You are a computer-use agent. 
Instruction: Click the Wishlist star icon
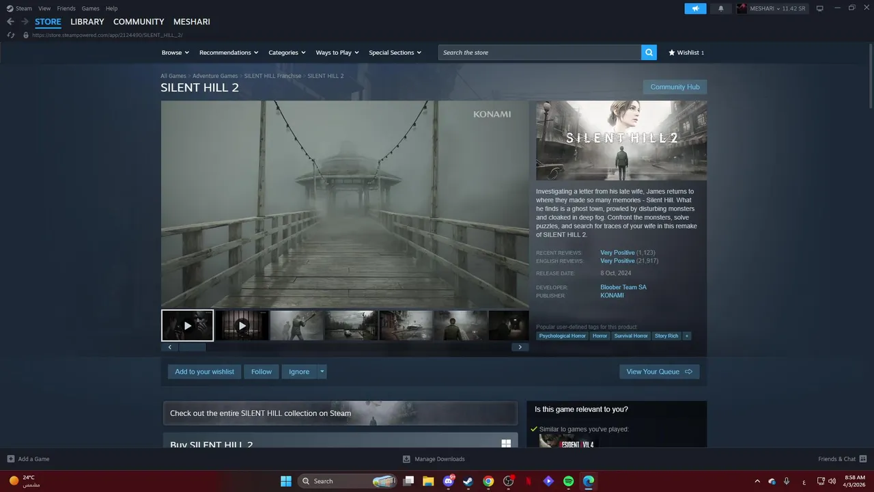click(x=672, y=53)
